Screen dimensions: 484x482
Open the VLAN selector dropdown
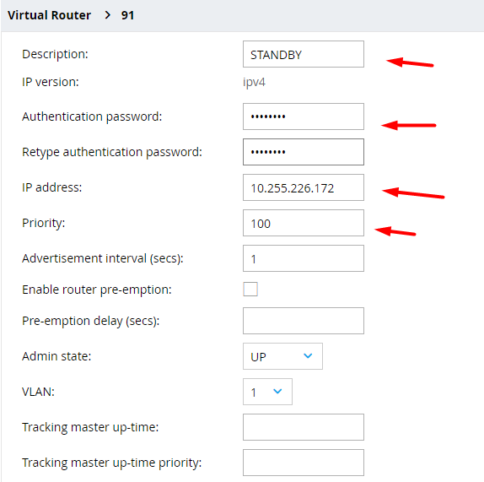[267, 392]
